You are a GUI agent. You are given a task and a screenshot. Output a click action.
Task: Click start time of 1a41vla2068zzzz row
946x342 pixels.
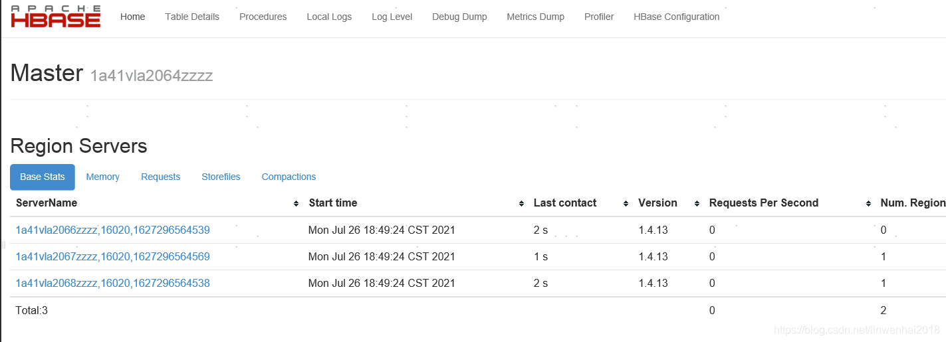tap(382, 283)
